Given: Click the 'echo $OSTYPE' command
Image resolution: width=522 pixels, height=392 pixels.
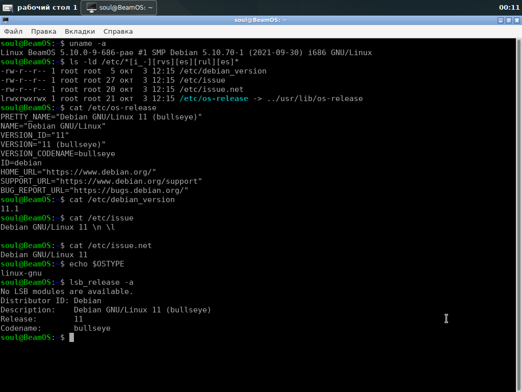Looking at the screenshot, I should click(x=96, y=264).
